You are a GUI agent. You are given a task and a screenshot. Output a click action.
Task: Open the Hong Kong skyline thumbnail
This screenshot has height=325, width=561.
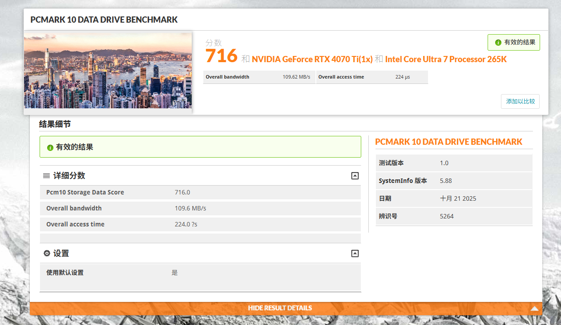tap(108, 70)
